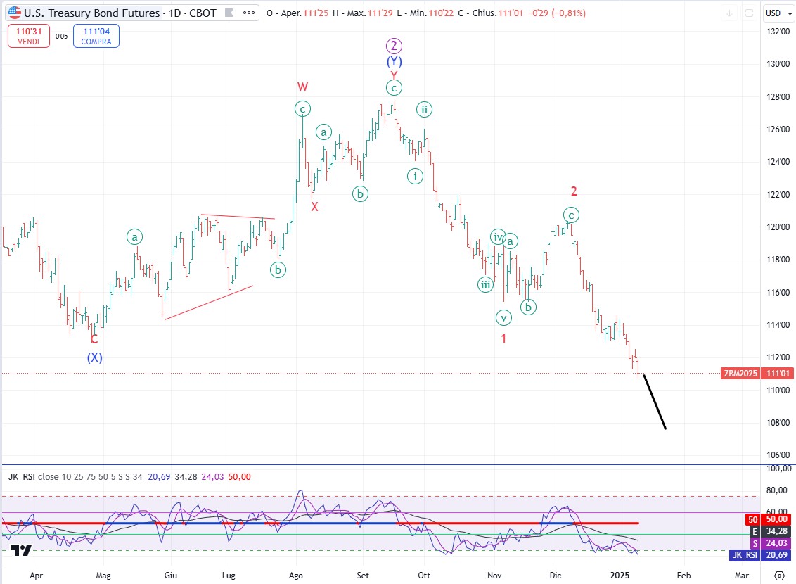The width and height of the screenshot is (796, 584).
Task: Click the 111'04 COMPRA buy button
Action: [x=96, y=36]
